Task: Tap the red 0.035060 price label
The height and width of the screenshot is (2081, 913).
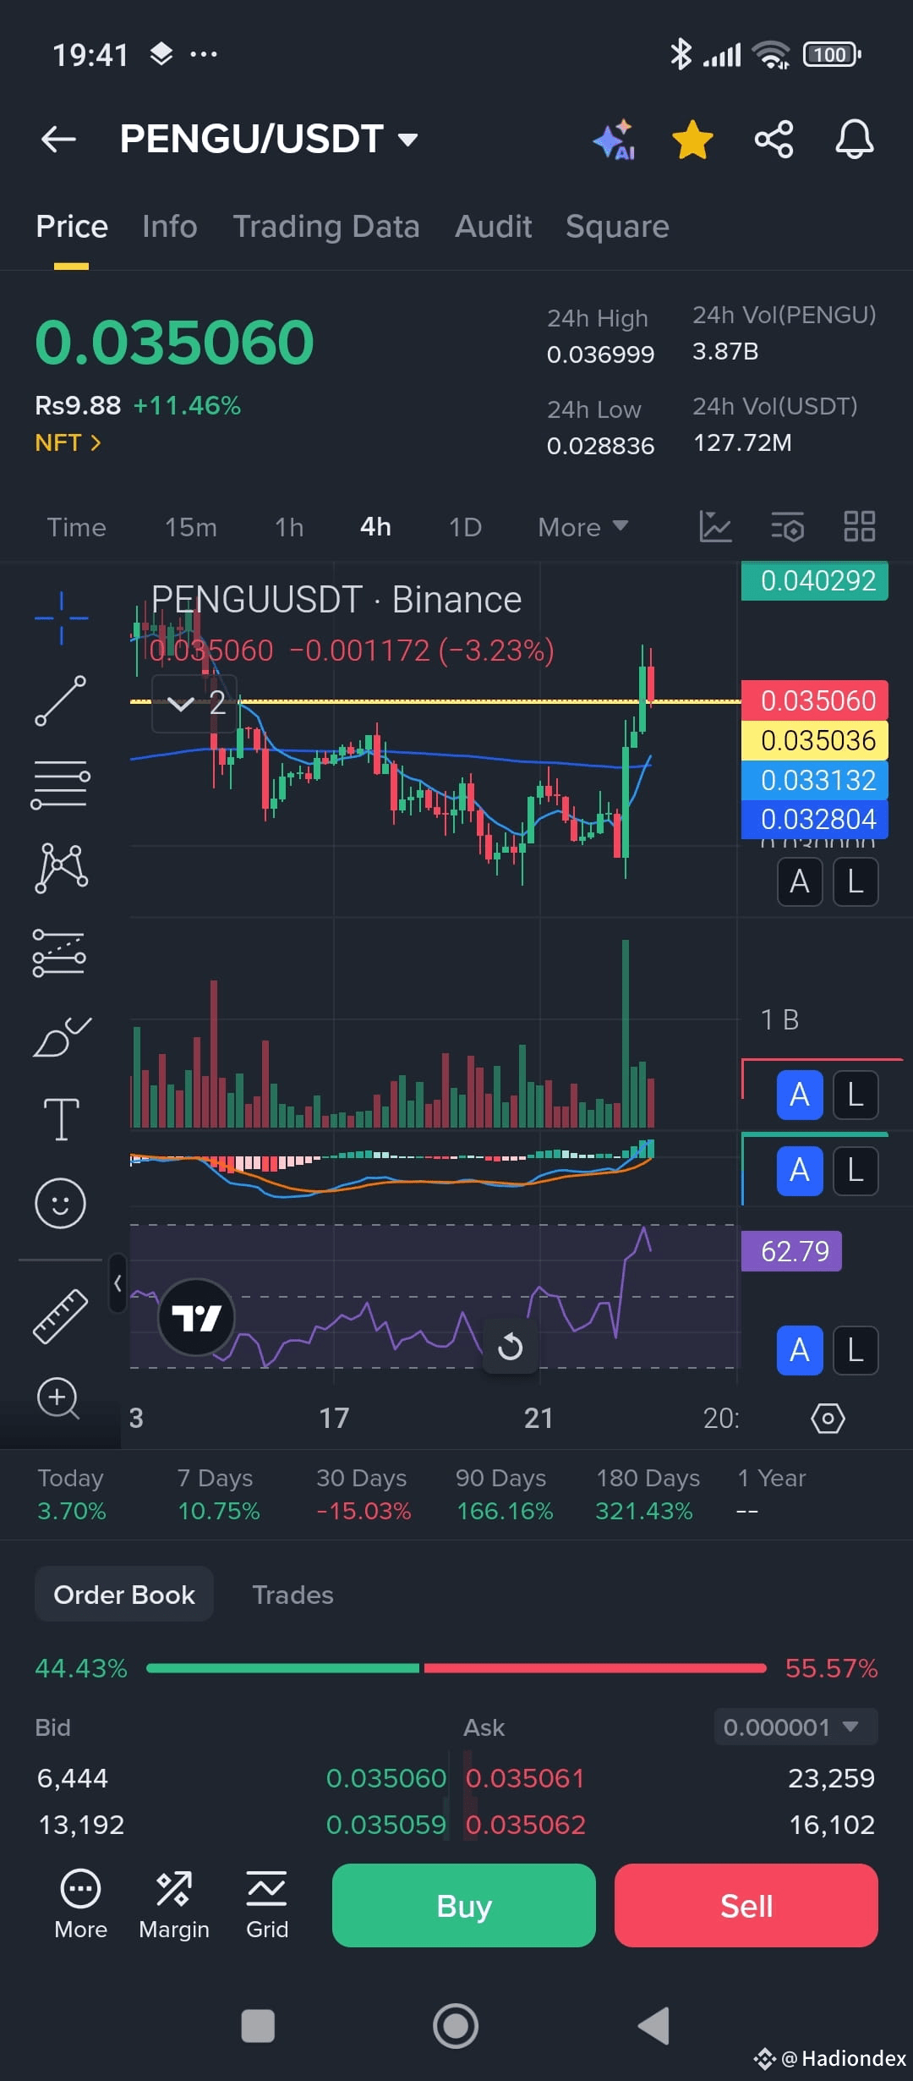Action: pyautogui.click(x=815, y=700)
